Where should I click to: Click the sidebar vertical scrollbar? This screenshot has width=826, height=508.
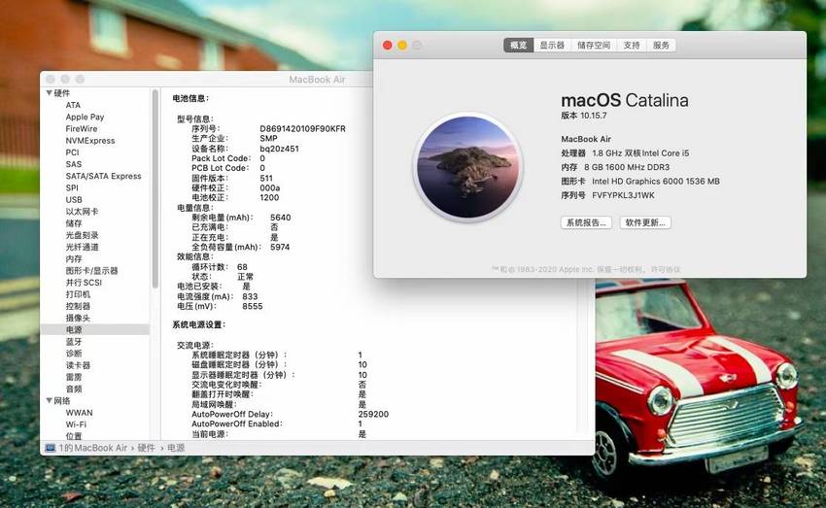pos(155,189)
